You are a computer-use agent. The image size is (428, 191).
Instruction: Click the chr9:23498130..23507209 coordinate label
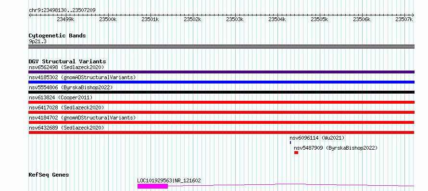pos(62,10)
